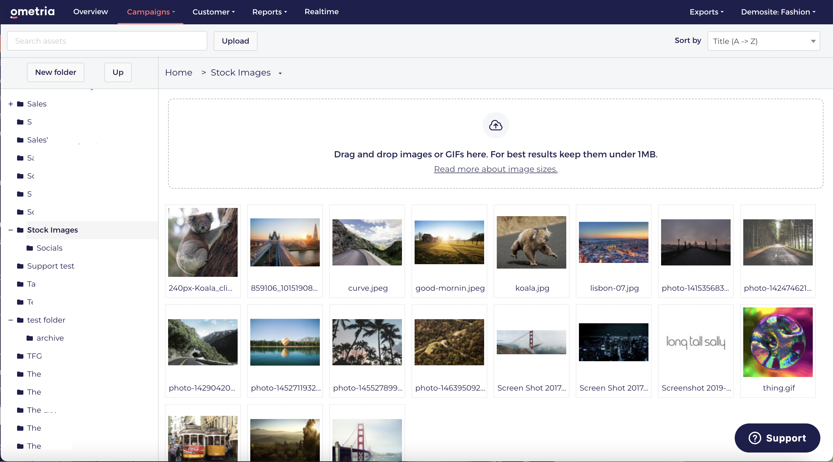Click the Socials folder icon
The height and width of the screenshot is (462, 833).
(30, 248)
